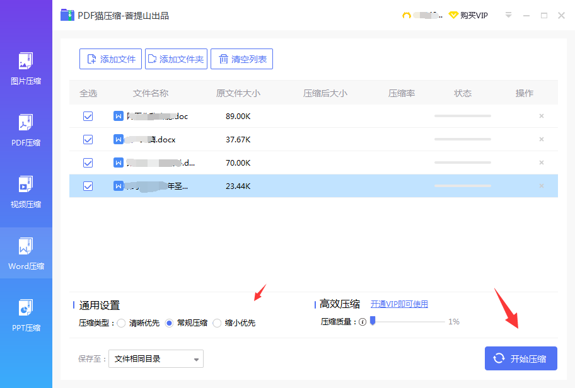Image resolution: width=575 pixels, height=388 pixels.
Task: Click the Word icon of the .doc file
Action: (x=119, y=116)
